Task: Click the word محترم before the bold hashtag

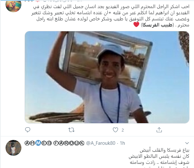Action: point(184,25)
